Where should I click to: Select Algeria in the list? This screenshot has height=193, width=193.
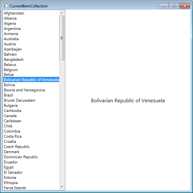31,23
